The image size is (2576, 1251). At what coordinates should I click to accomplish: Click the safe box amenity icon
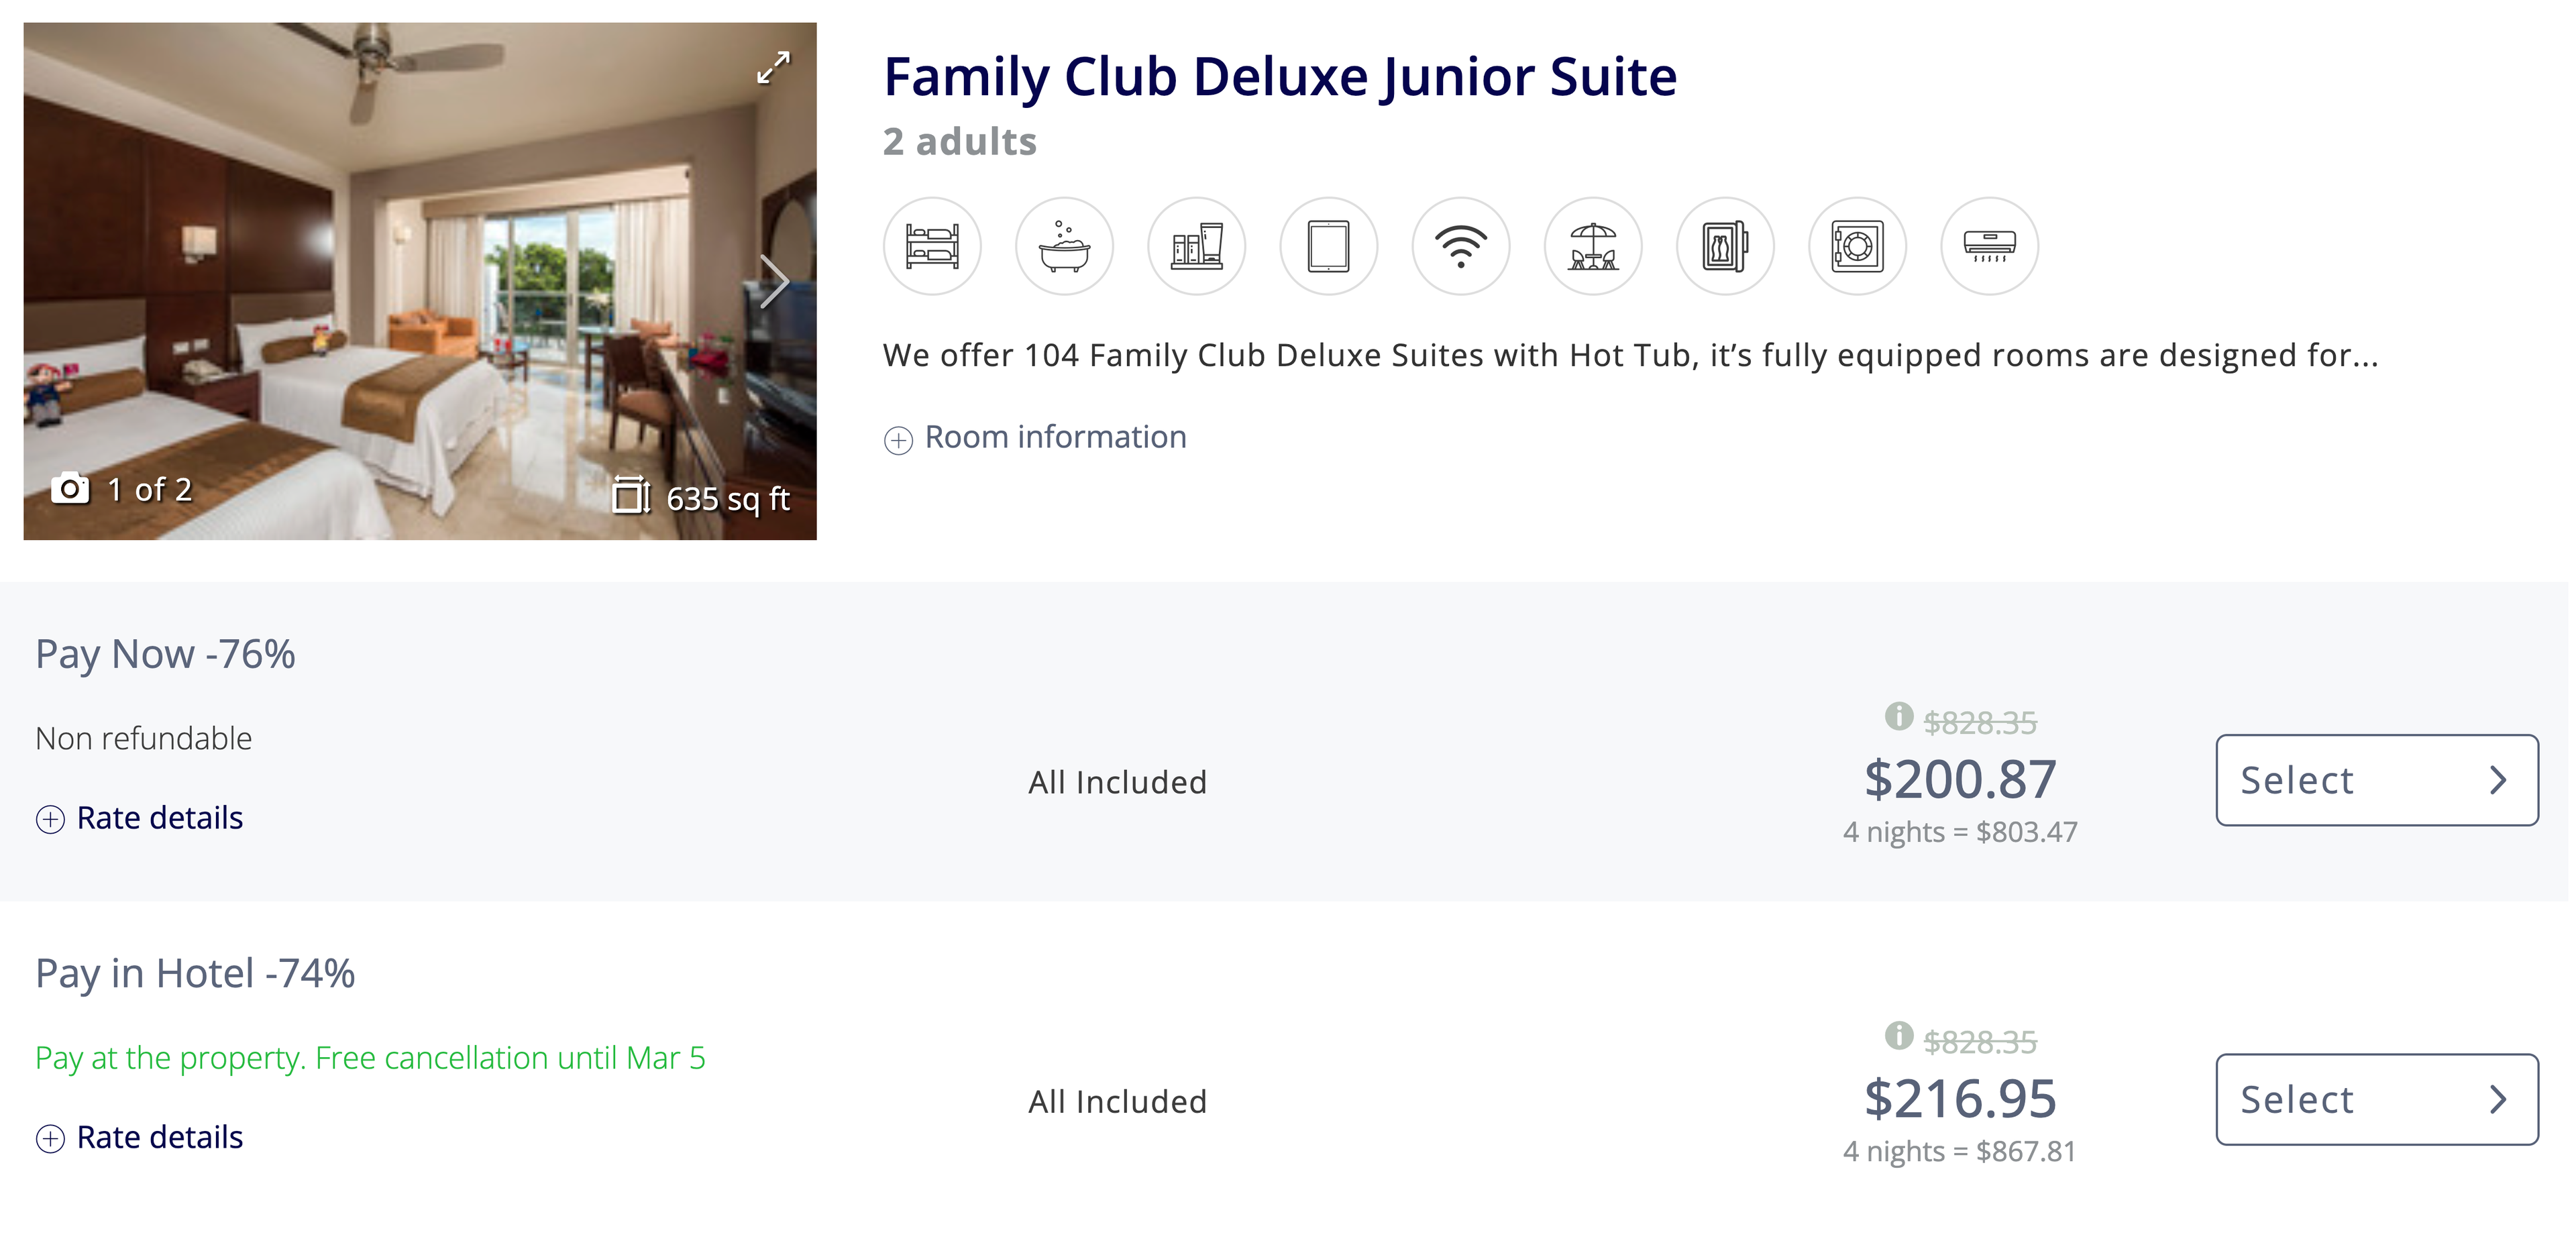[x=1857, y=246]
